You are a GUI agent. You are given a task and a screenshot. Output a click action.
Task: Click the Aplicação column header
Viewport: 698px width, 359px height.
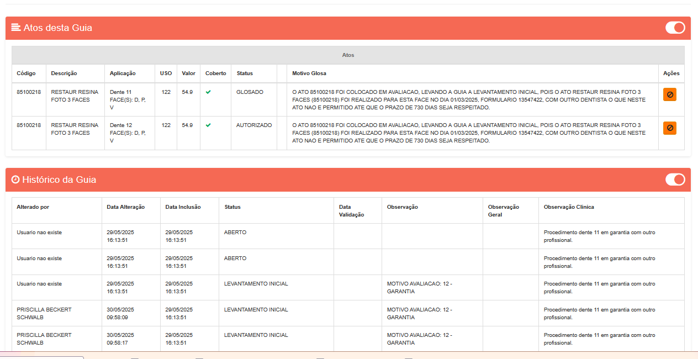pyautogui.click(x=123, y=73)
